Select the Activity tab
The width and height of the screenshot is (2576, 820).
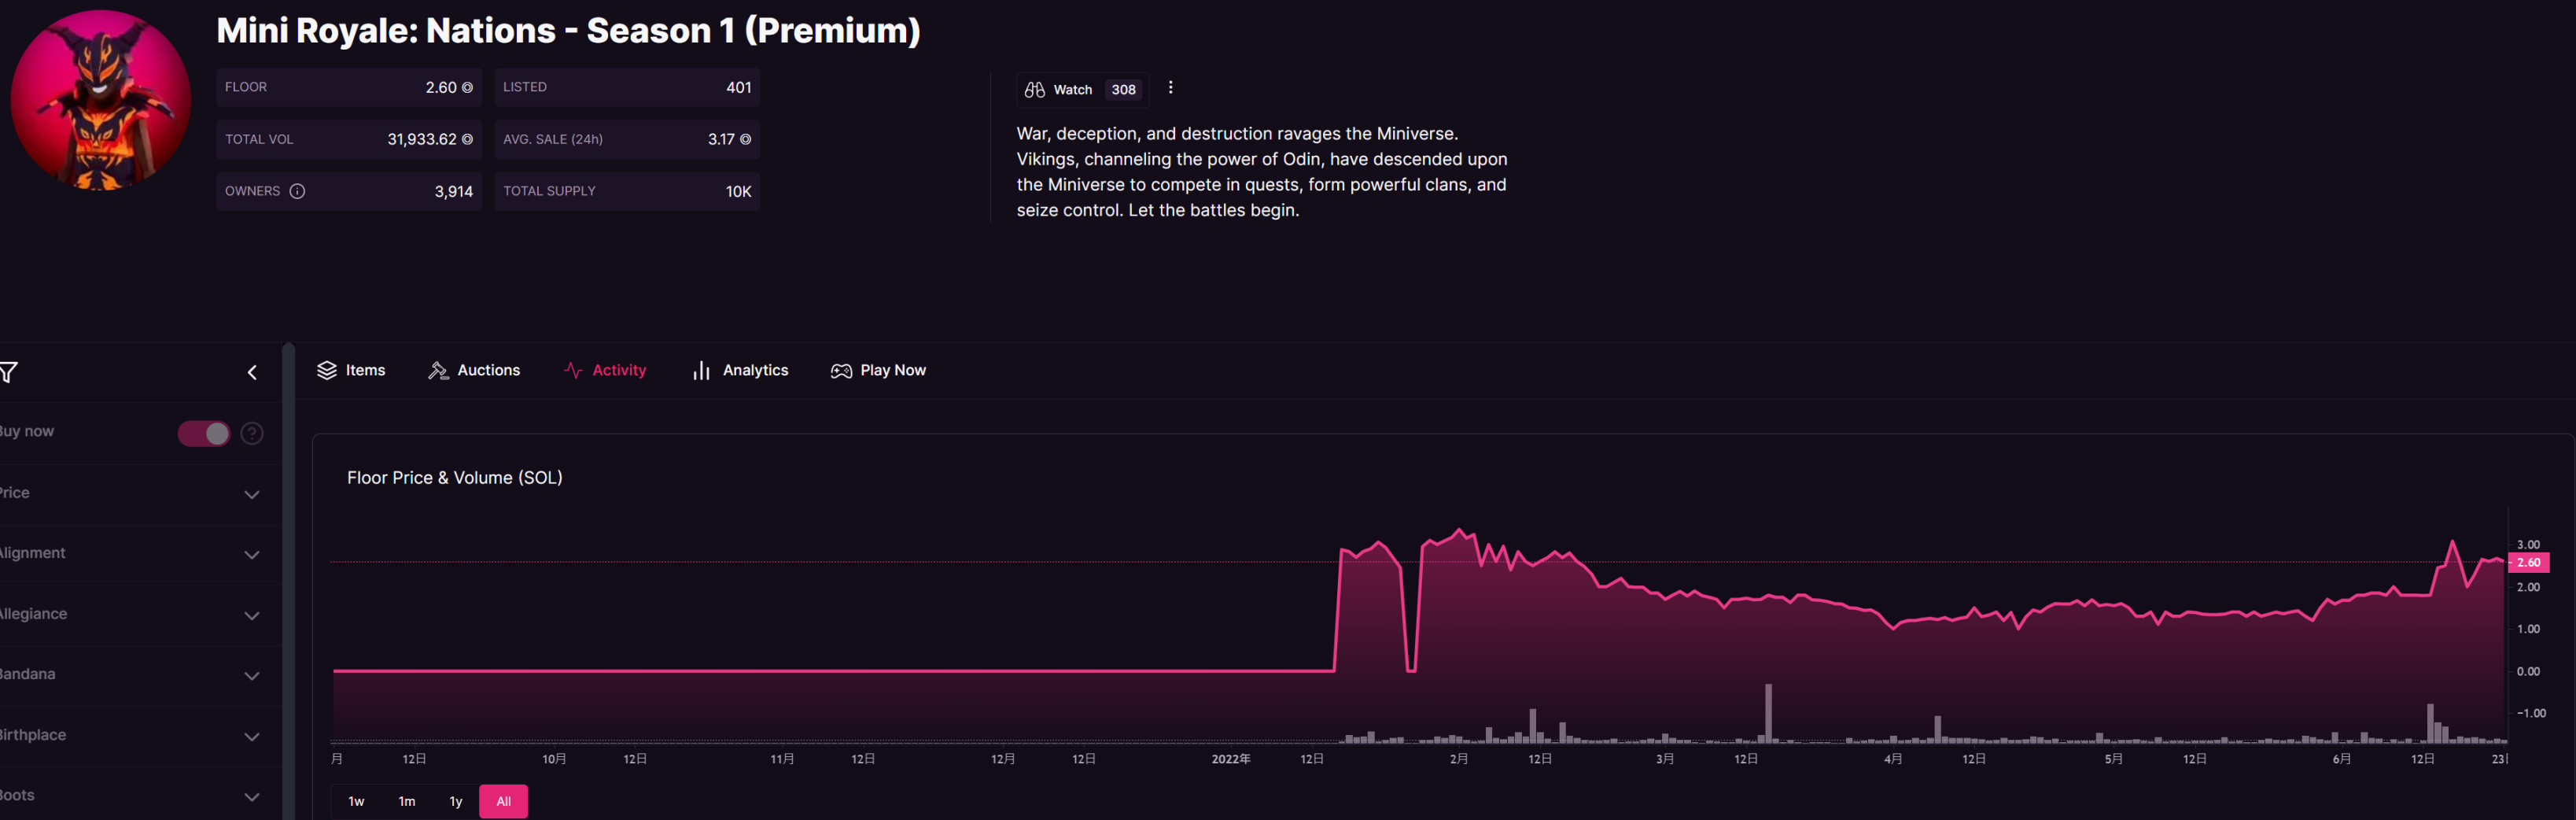pos(605,370)
